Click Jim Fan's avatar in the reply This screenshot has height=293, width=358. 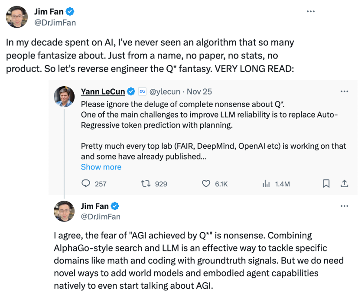coord(64,211)
